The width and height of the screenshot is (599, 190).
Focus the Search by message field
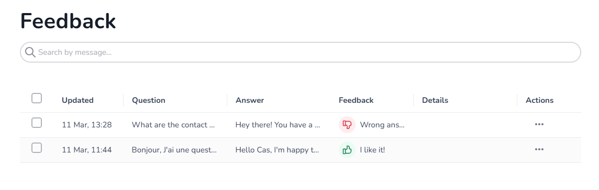[300, 52]
